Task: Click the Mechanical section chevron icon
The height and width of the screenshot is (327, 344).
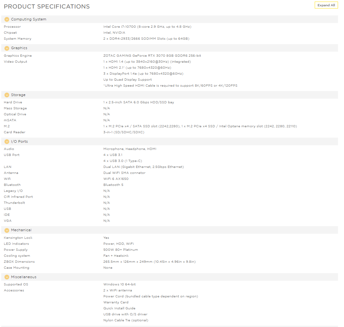Action: click(7, 230)
